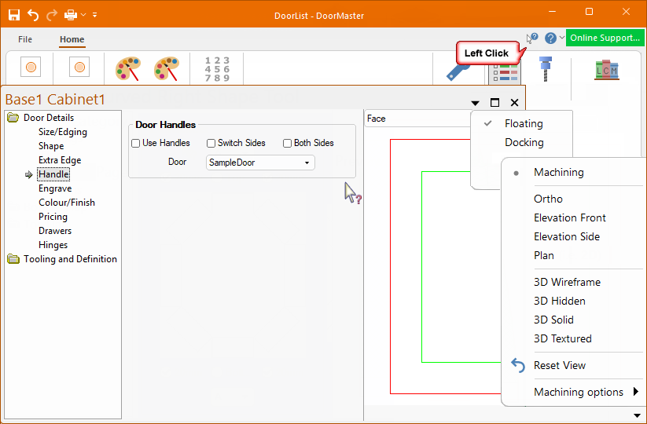This screenshot has height=424, width=647.
Task: Select 3D Wireframe from the view menu
Action: coord(567,282)
